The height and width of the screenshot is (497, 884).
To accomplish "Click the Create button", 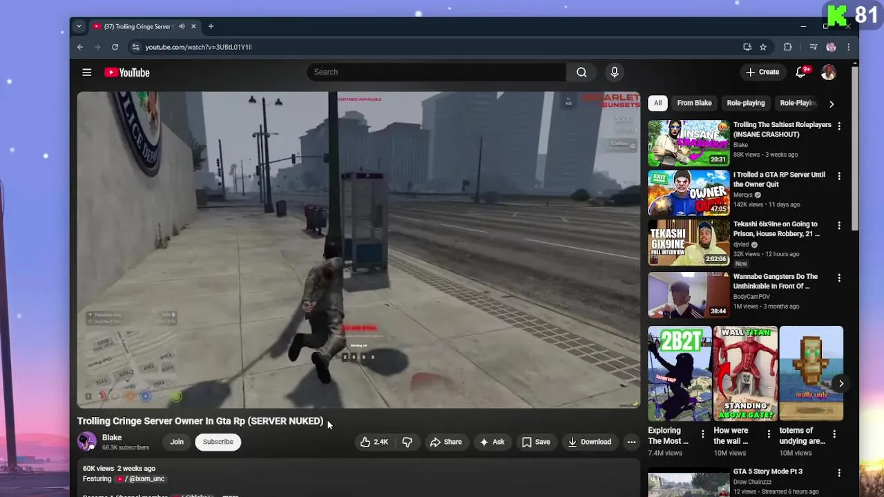I will tap(762, 72).
